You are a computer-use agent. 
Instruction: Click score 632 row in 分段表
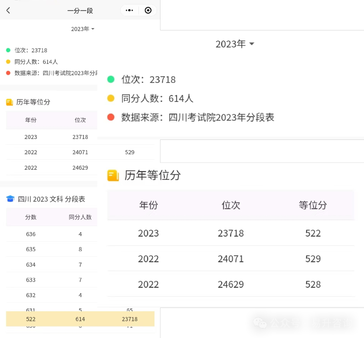52,295
